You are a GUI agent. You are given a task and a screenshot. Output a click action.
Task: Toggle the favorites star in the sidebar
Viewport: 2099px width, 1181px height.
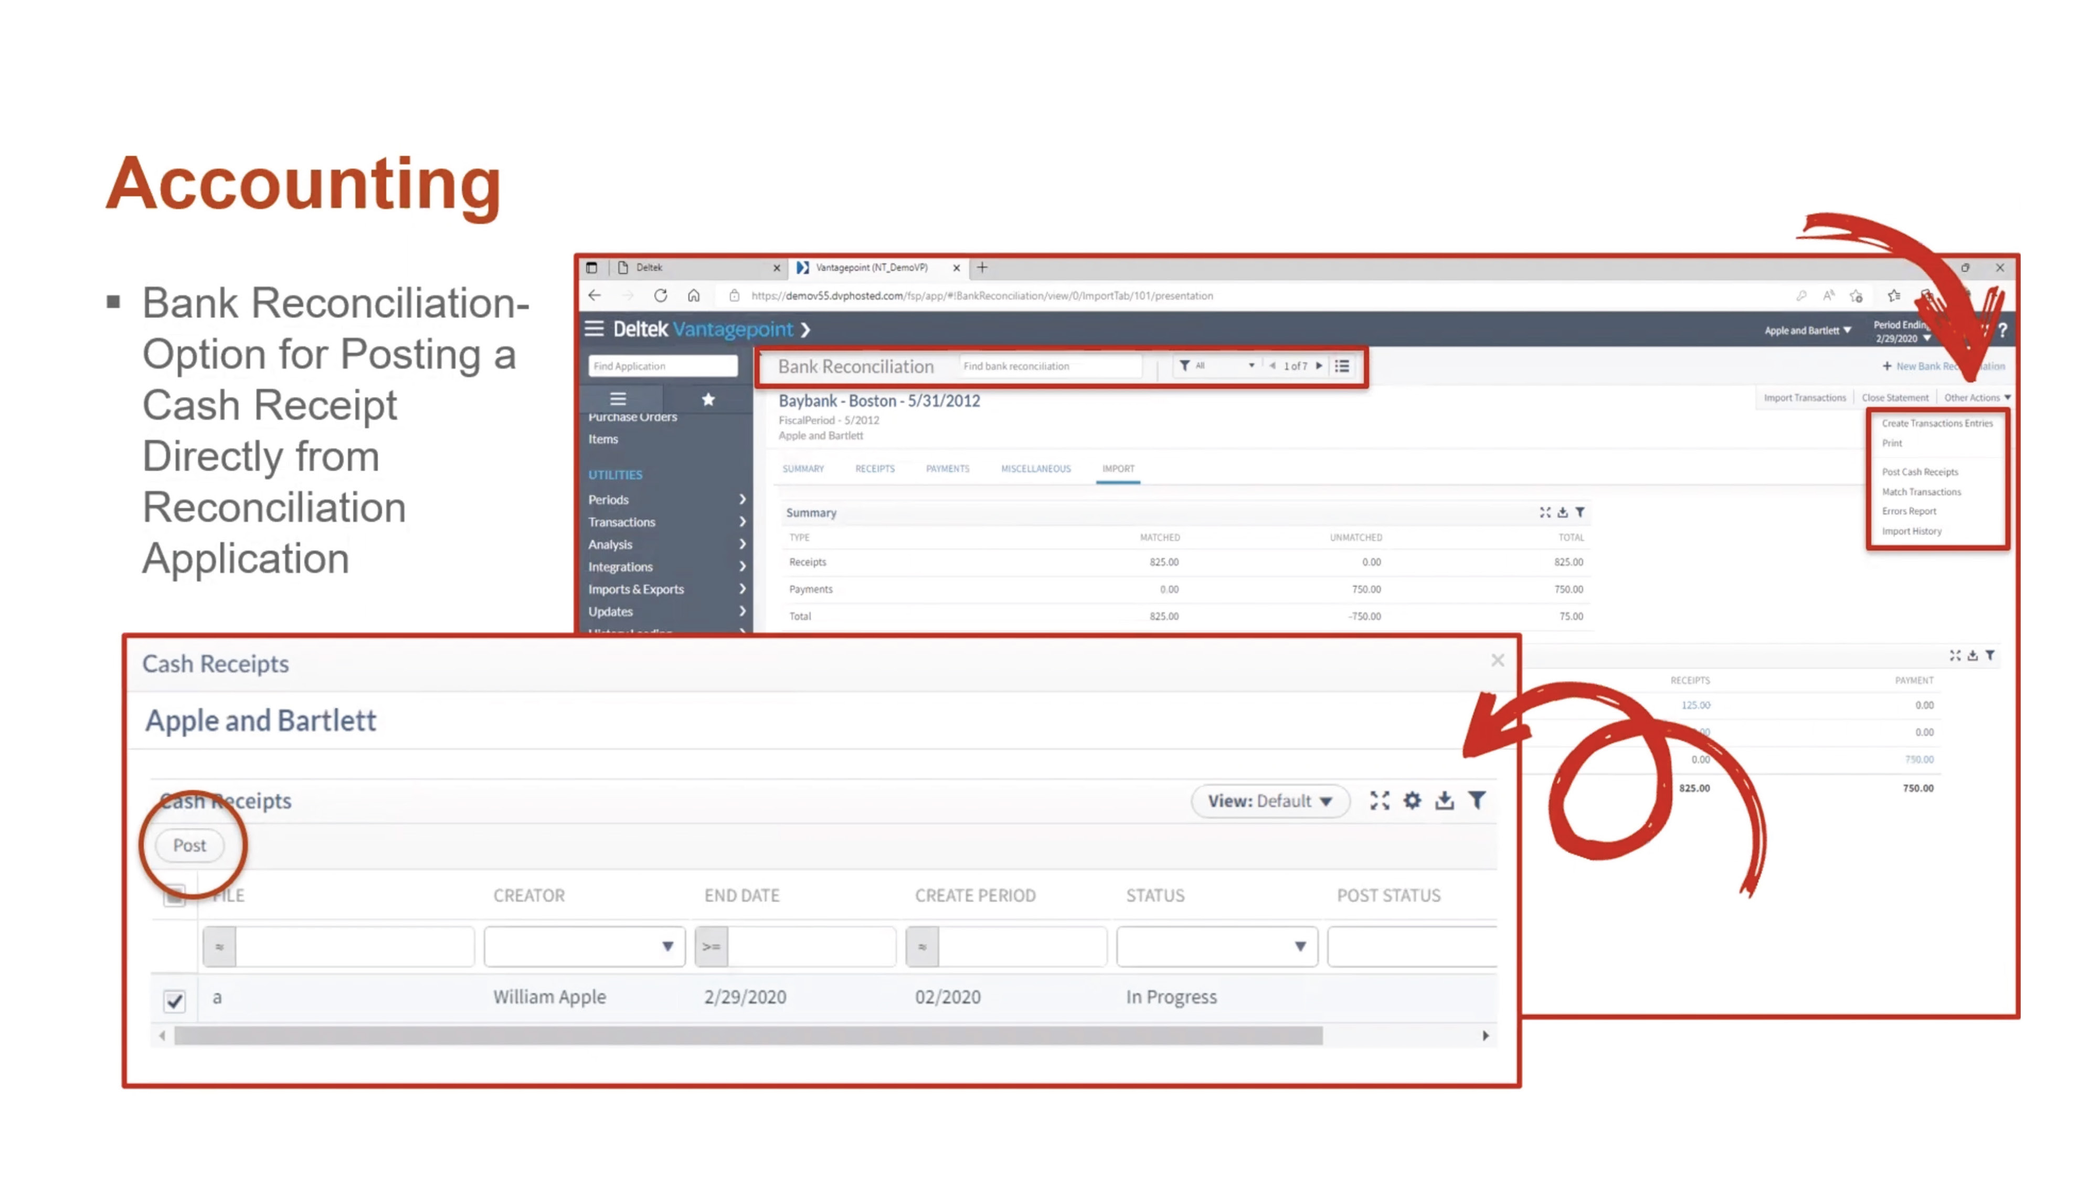[707, 399]
